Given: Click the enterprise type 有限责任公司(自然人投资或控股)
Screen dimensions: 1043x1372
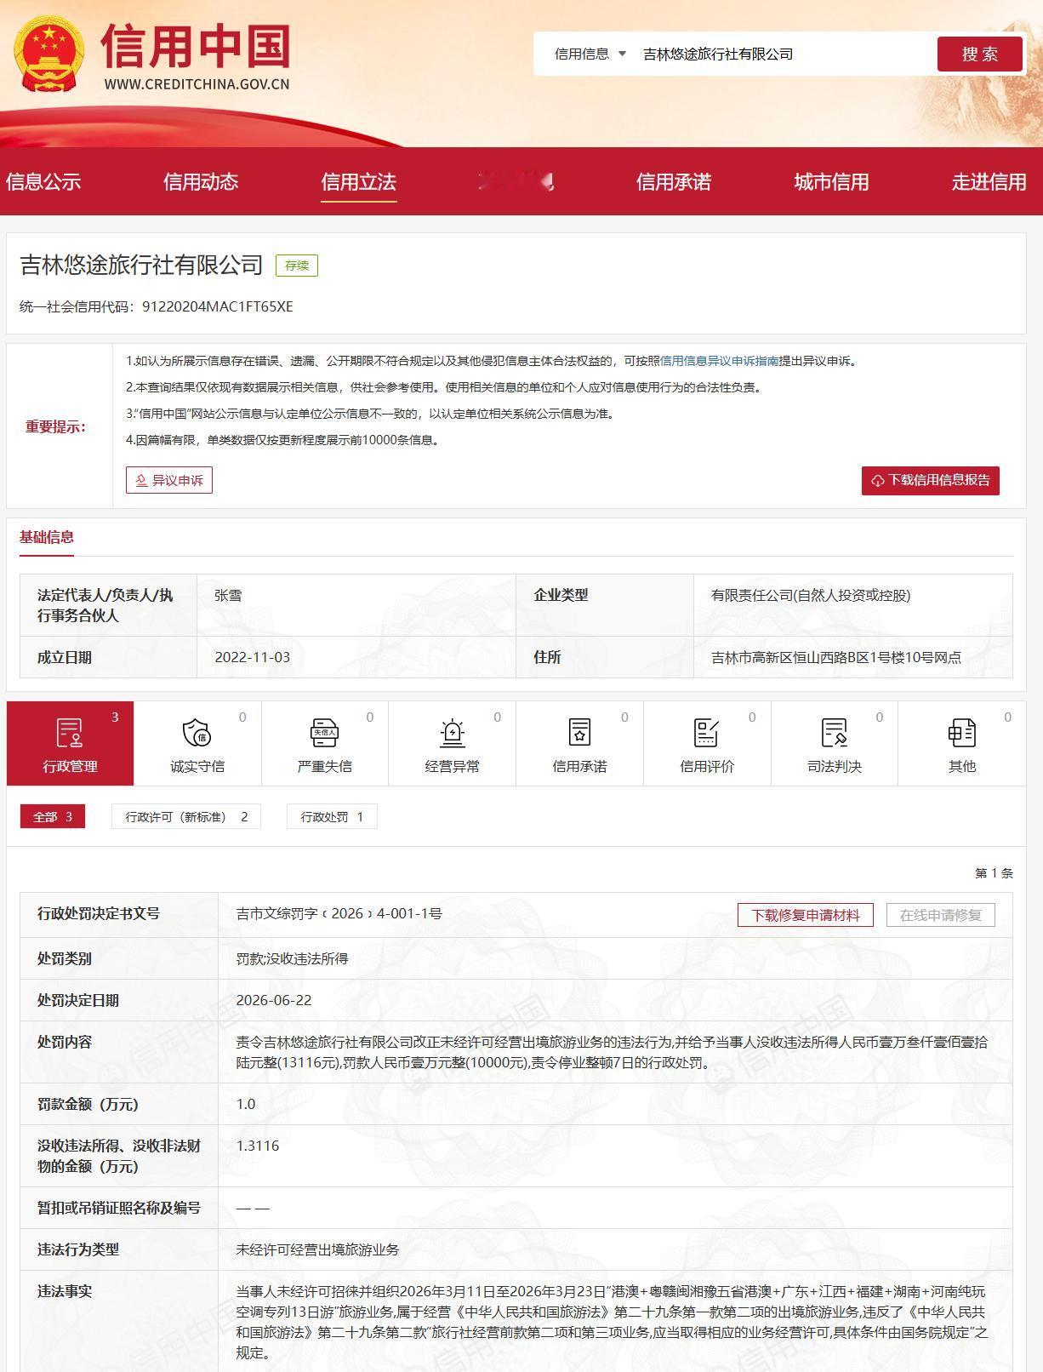Looking at the screenshot, I should click(811, 596).
